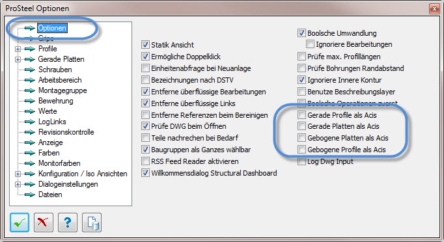Select Arbeitsbereich in the options tree
Image resolution: width=444 pixels, height=242 pixels.
[60, 80]
